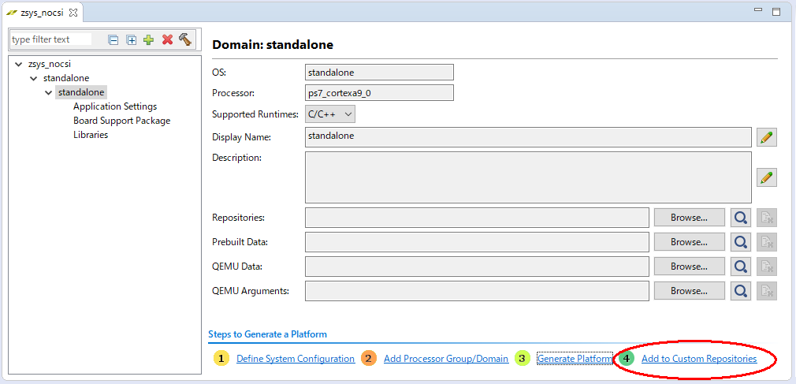Collapse the selected standalone domain node
The image size is (796, 384).
[49, 93]
